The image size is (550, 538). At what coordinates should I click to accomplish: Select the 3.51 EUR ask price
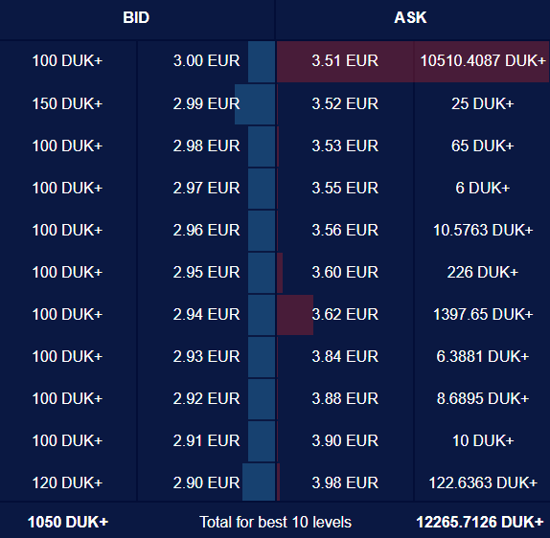(345, 60)
